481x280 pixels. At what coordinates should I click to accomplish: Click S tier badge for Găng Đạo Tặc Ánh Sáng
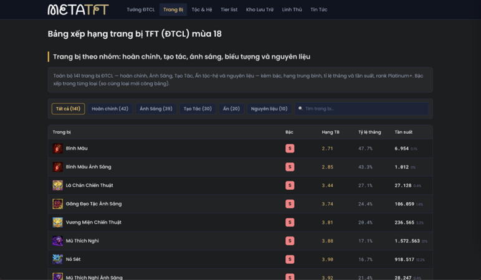point(290,204)
